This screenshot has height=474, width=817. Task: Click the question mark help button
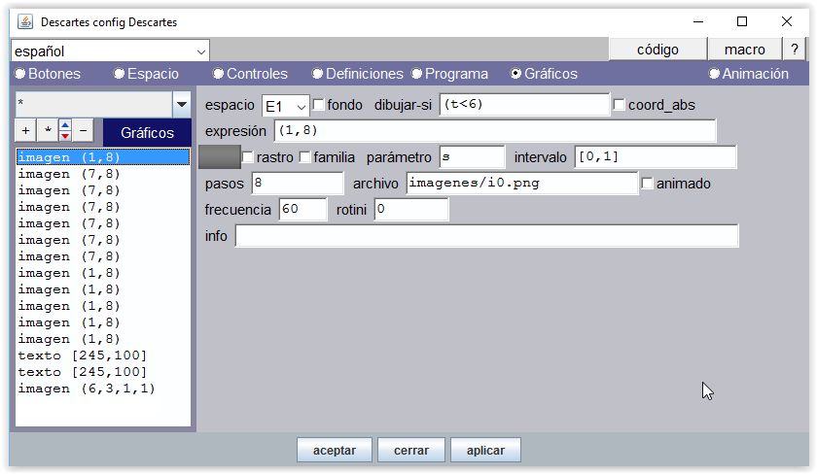pyautogui.click(x=795, y=50)
